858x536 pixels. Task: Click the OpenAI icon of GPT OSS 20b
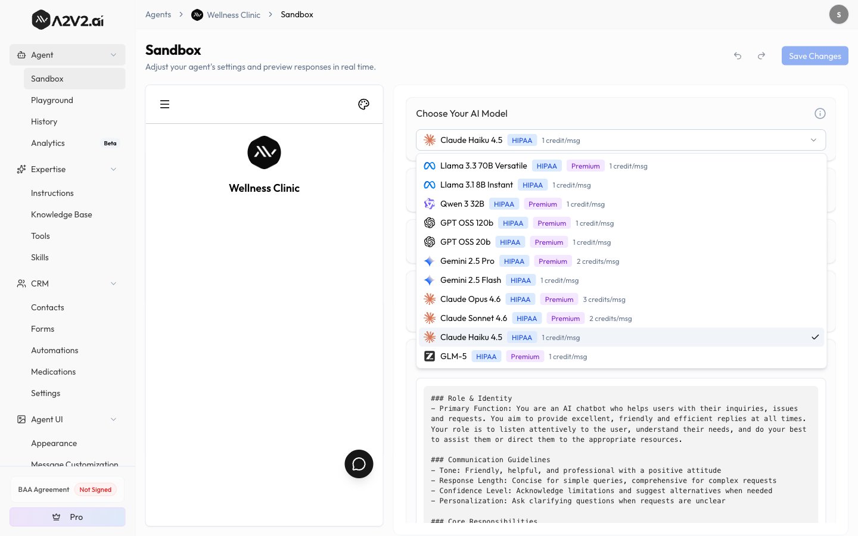(x=430, y=242)
